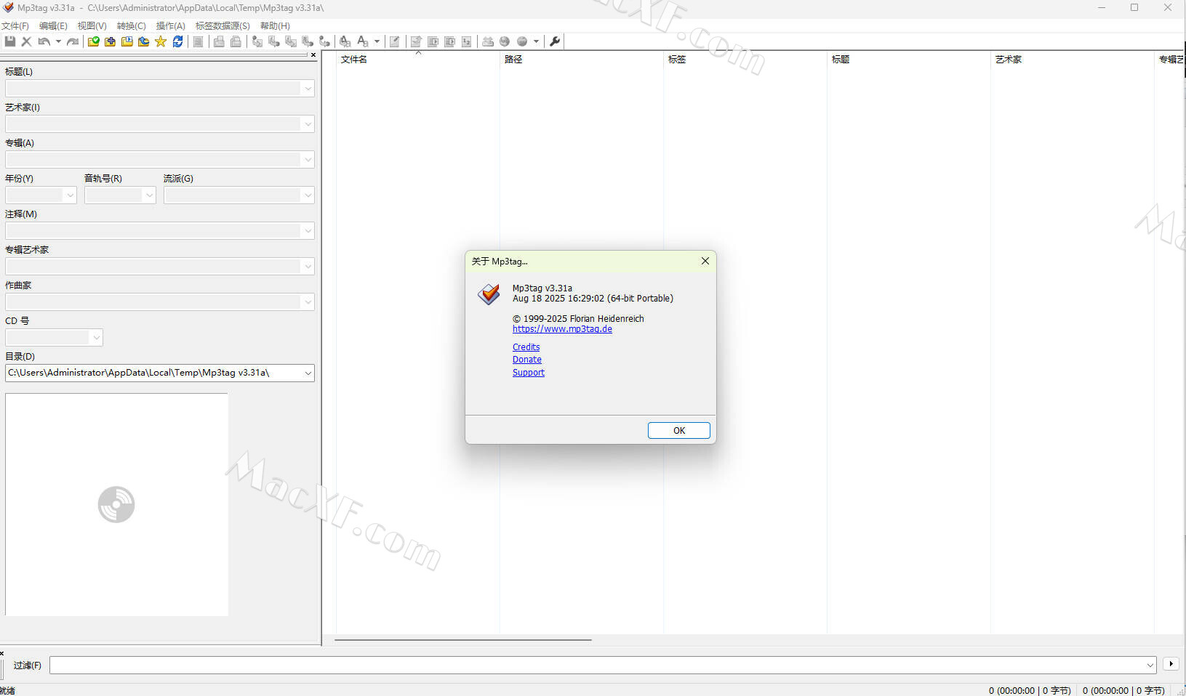This screenshot has height=696, width=1186.
Task: Click the Filename to Tag converter icon
Action: tap(274, 41)
